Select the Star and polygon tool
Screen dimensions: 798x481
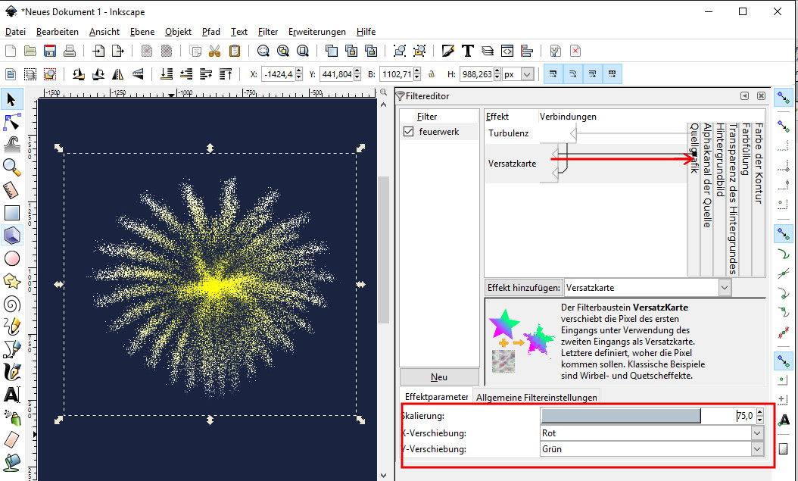coord(12,281)
